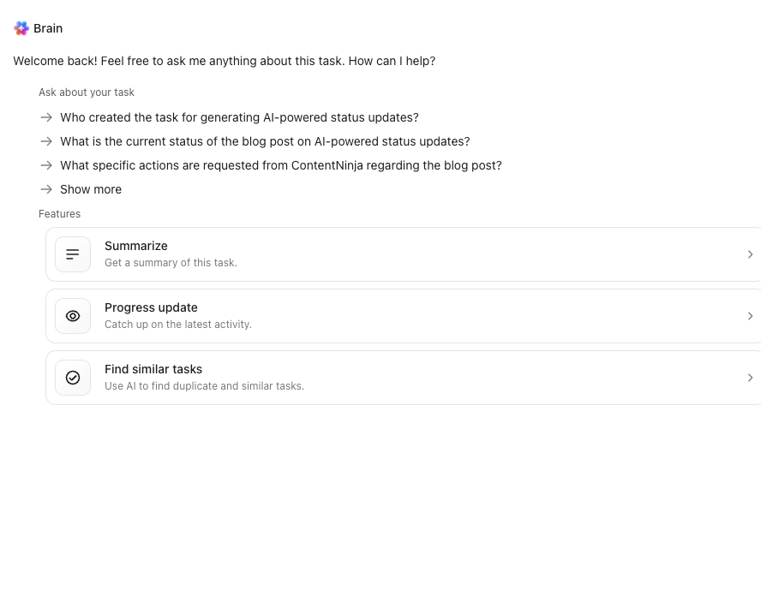The width and height of the screenshot is (761, 614).
Task: Expand the Summarize feature chevron
Action: point(750,254)
